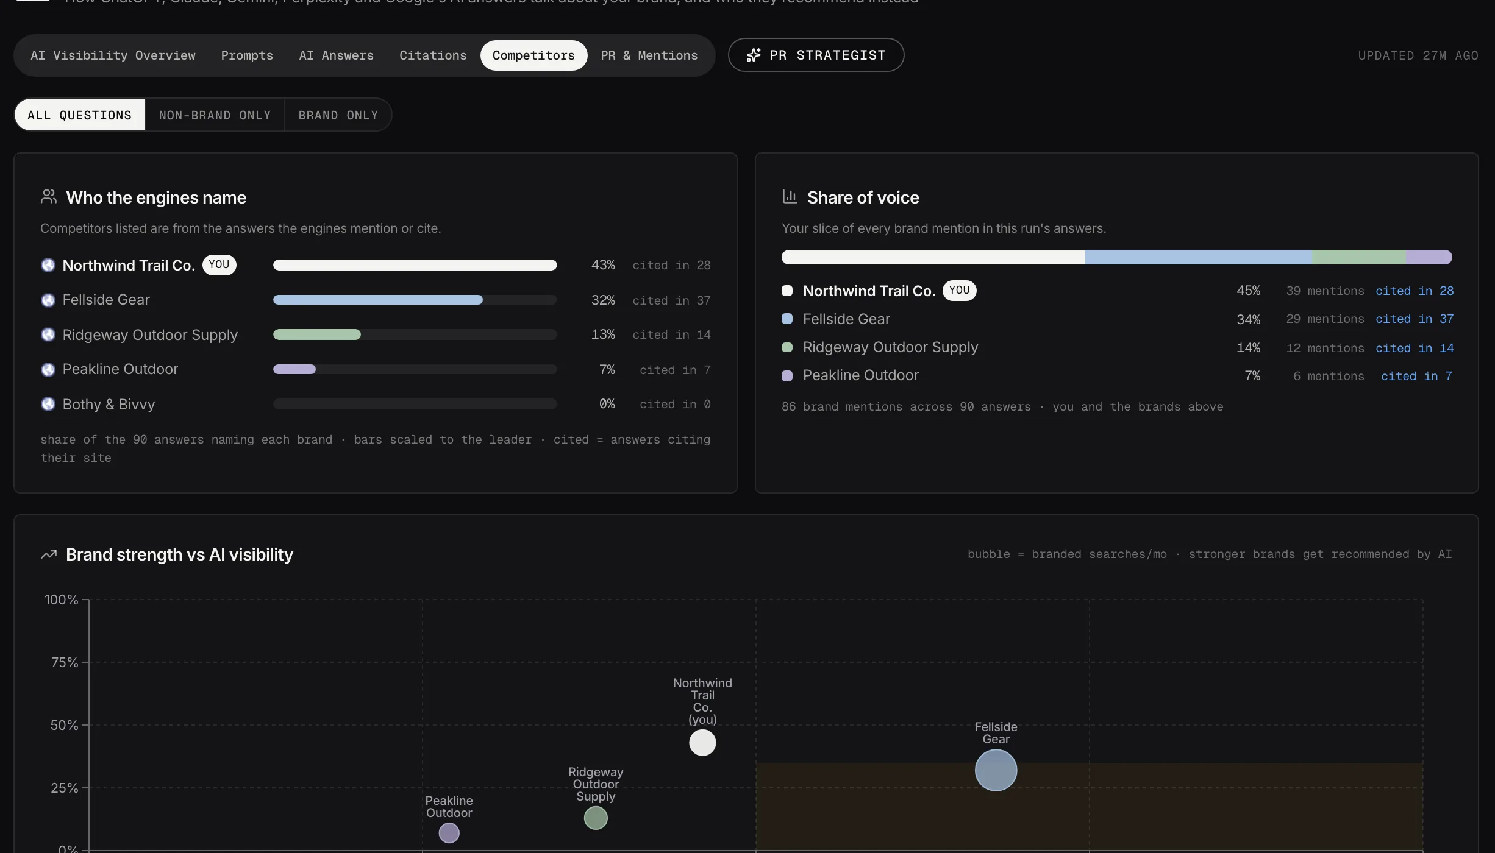Click the globe icon next to Northwind Trail Co.

(48, 265)
